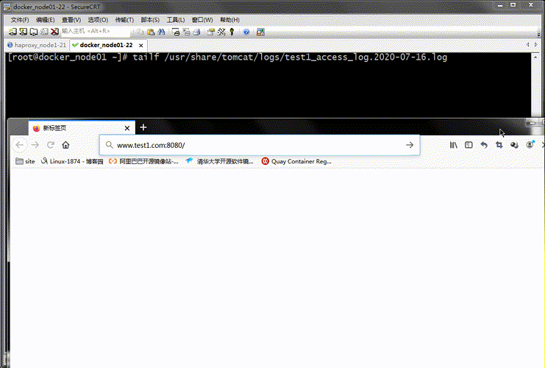Image resolution: width=545 pixels, height=368 pixels.
Task: Click the Firefox Forward arrow
Action: pos(35,145)
